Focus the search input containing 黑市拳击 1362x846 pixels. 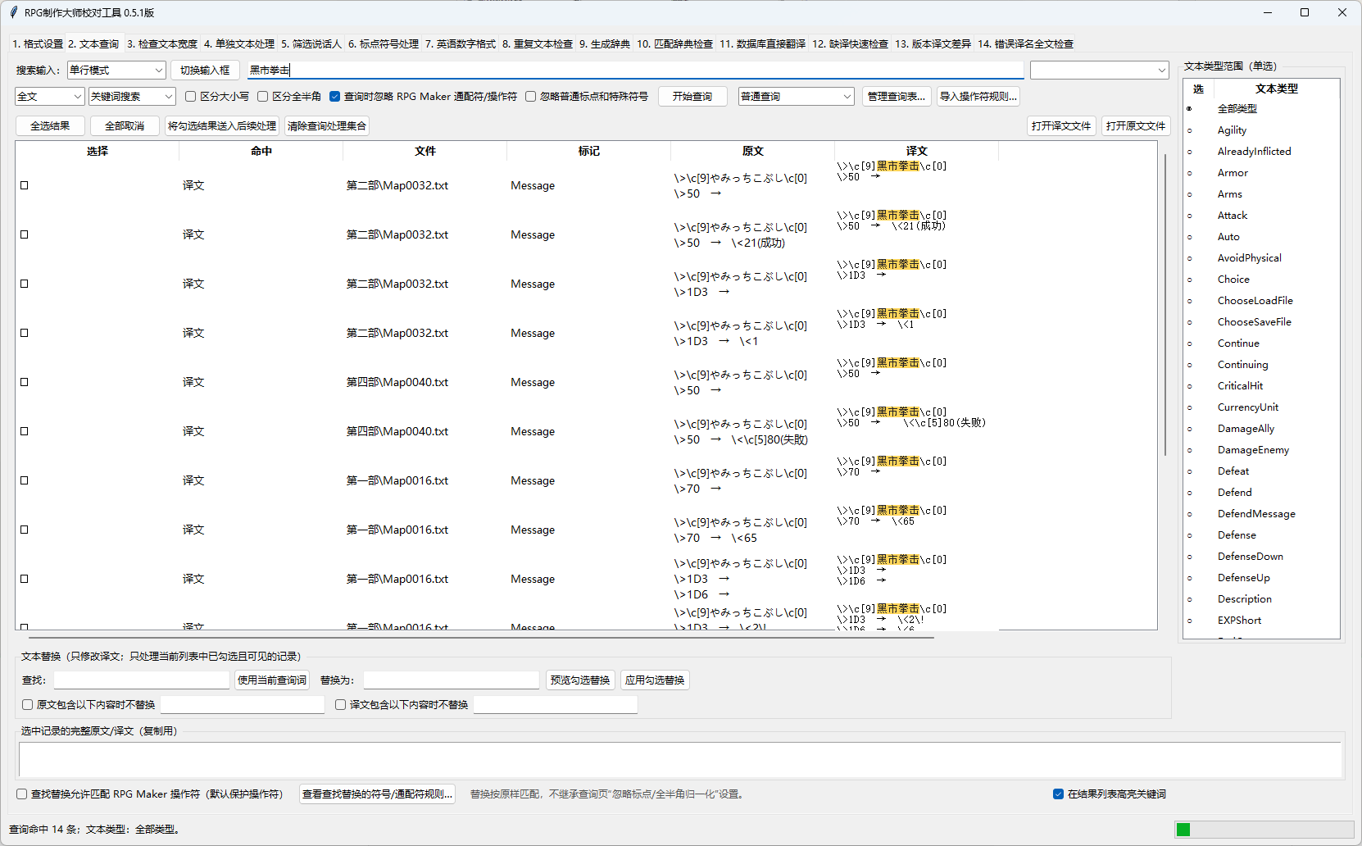[635, 70]
